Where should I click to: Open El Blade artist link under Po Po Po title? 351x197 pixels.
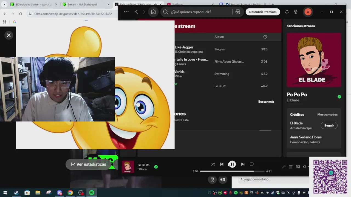coord(293,100)
